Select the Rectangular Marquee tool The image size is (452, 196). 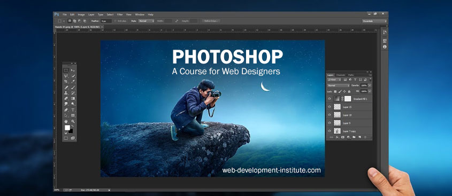[66, 70]
